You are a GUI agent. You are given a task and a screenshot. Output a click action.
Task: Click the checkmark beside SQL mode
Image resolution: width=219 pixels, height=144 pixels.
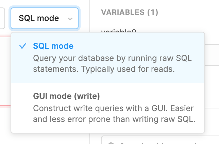(23, 46)
